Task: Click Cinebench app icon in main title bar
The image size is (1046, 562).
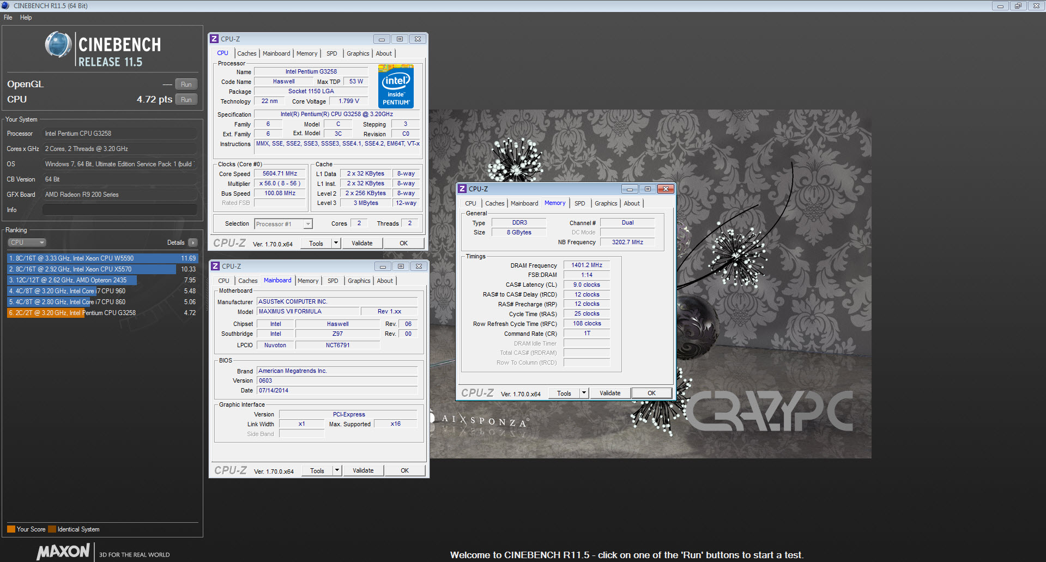Action: click(x=5, y=5)
